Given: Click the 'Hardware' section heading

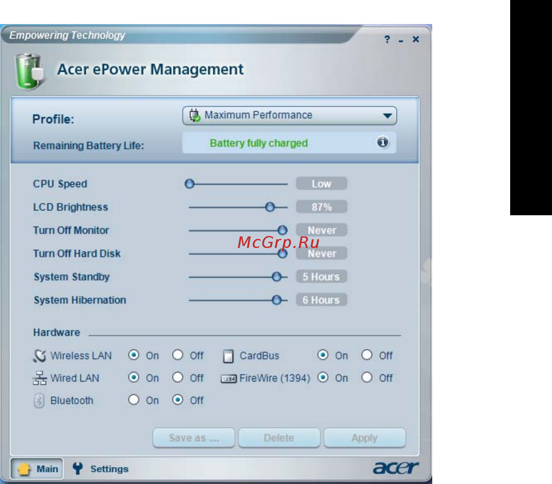Looking at the screenshot, I should [56, 333].
